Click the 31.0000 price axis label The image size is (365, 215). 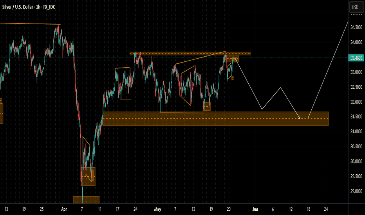356,132
